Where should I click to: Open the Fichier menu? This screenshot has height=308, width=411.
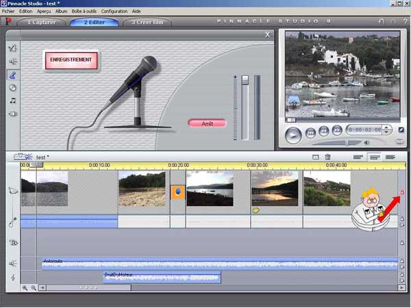8,11
